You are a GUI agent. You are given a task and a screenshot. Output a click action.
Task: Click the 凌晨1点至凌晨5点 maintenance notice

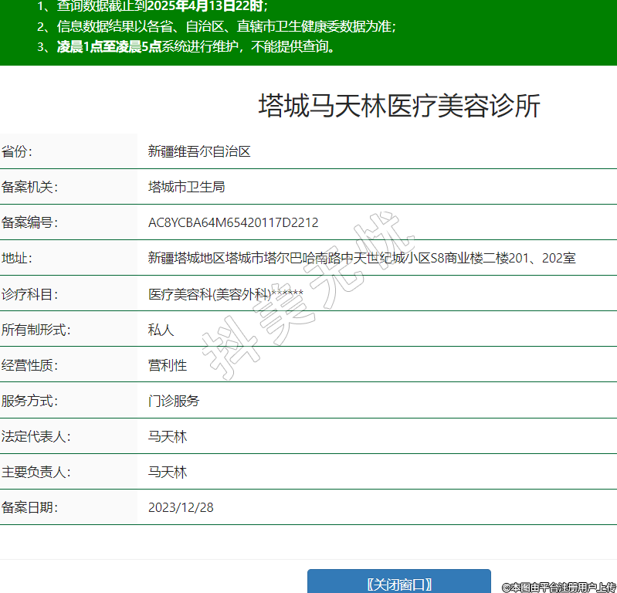(x=109, y=46)
